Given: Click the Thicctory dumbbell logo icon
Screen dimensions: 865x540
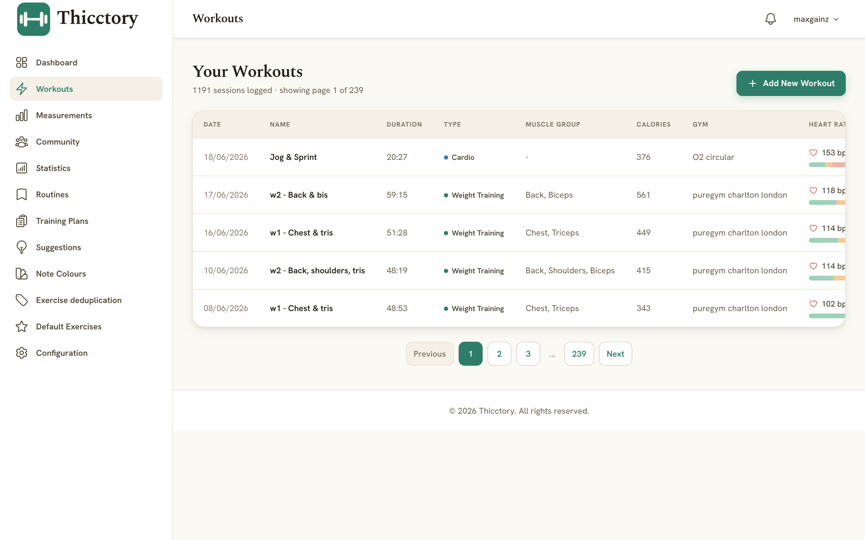Looking at the screenshot, I should click(33, 19).
